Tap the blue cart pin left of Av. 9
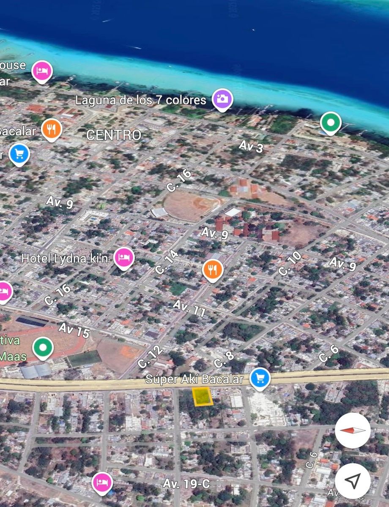Viewport: 389px width, 507px height. pyautogui.click(x=19, y=154)
